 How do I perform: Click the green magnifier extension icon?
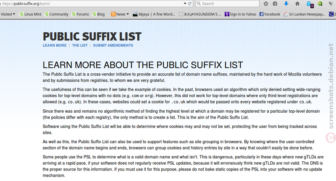320,4
